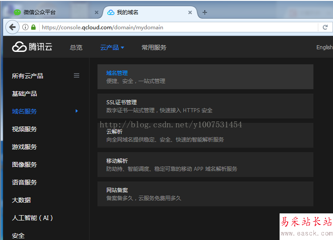Select 所有云产品 in the sidebar
333x240 pixels.
point(28,76)
